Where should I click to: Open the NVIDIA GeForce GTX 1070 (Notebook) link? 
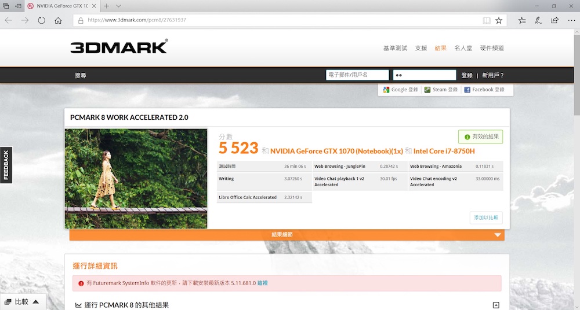[336, 151]
